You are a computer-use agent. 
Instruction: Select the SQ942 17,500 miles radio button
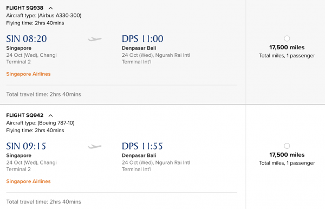287,146
